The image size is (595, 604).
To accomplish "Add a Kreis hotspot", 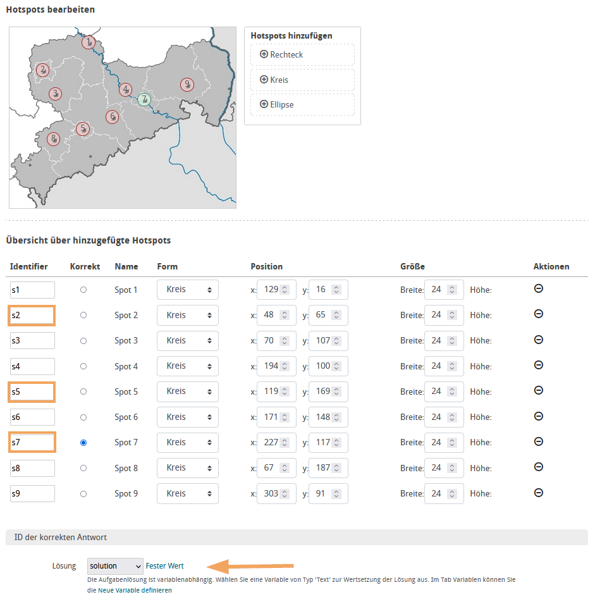I will click(x=276, y=80).
